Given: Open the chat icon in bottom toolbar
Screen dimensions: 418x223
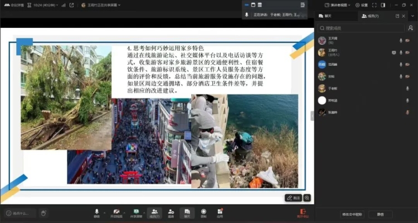Looking at the screenshot, I should pyautogui.click(x=187, y=212).
